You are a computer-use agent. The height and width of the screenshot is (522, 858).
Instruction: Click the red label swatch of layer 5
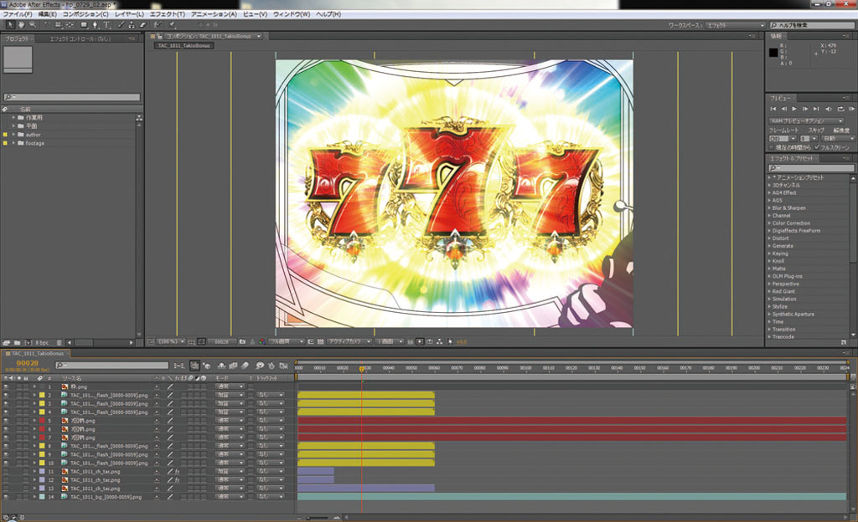tap(42, 421)
